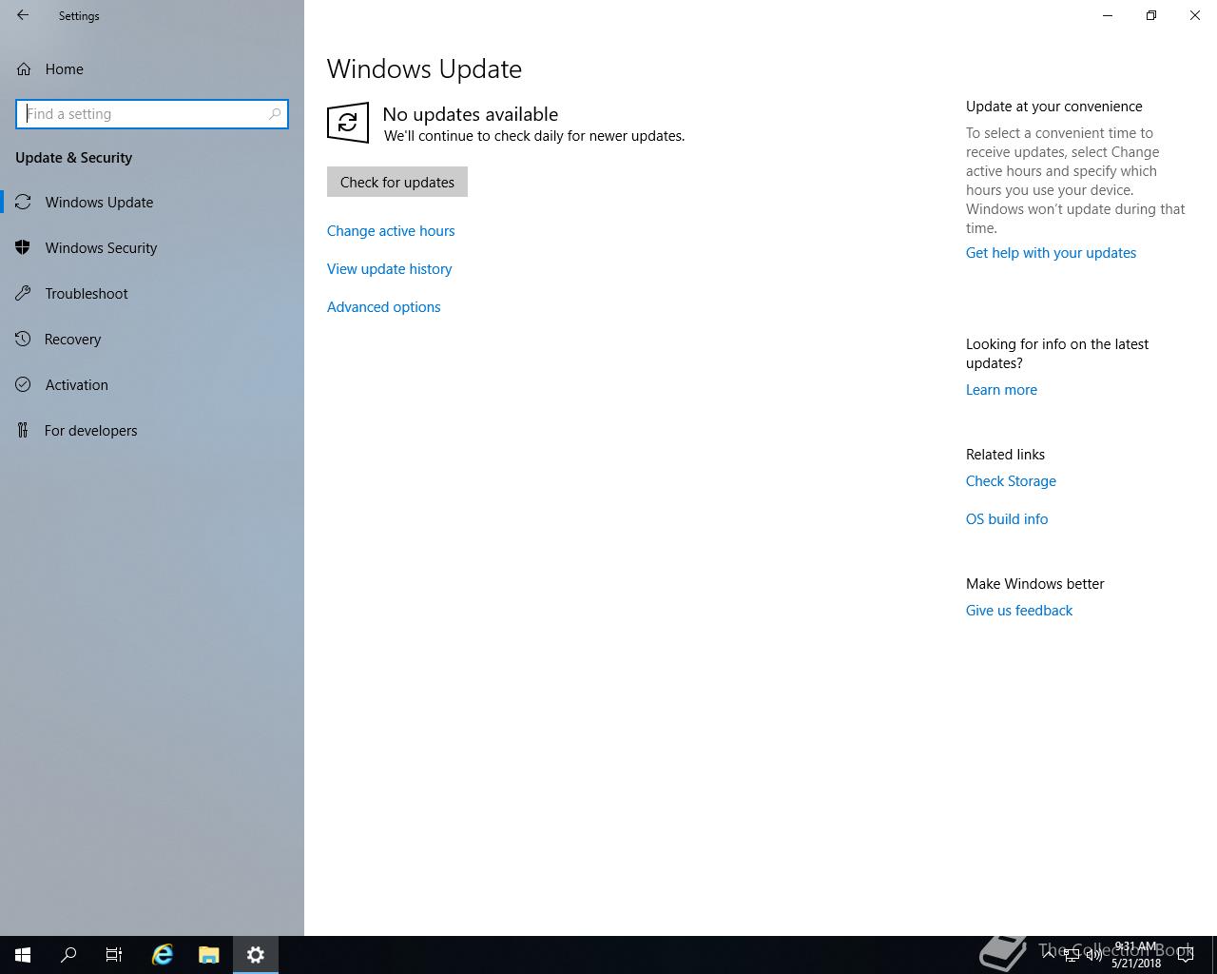
Task: Click Check for updates button
Action: click(397, 182)
